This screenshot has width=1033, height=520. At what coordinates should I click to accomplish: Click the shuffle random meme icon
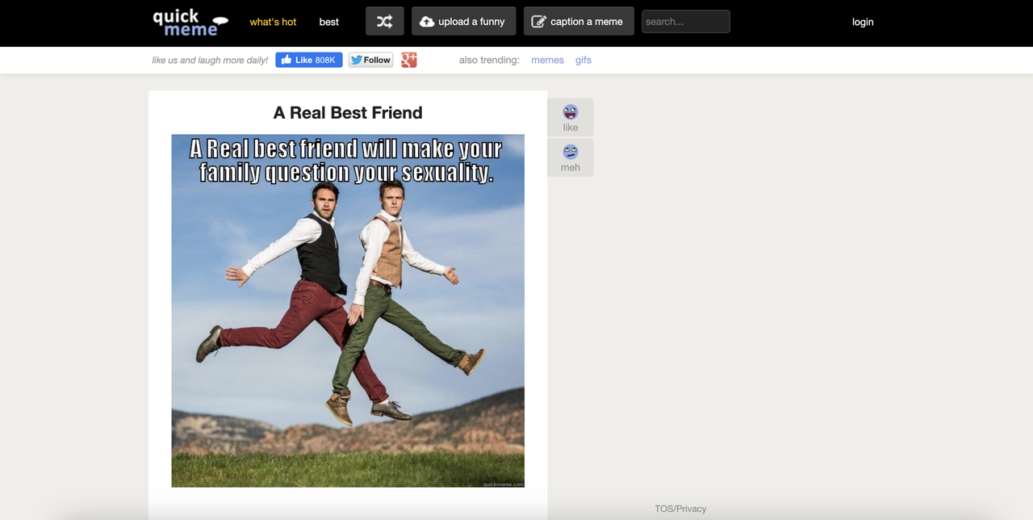385,22
